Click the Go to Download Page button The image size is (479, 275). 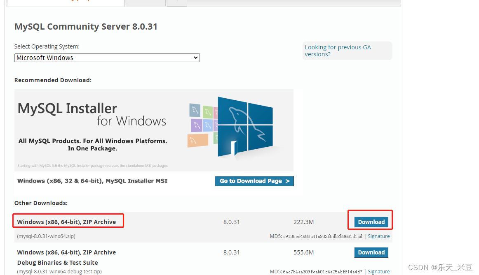coord(254,181)
